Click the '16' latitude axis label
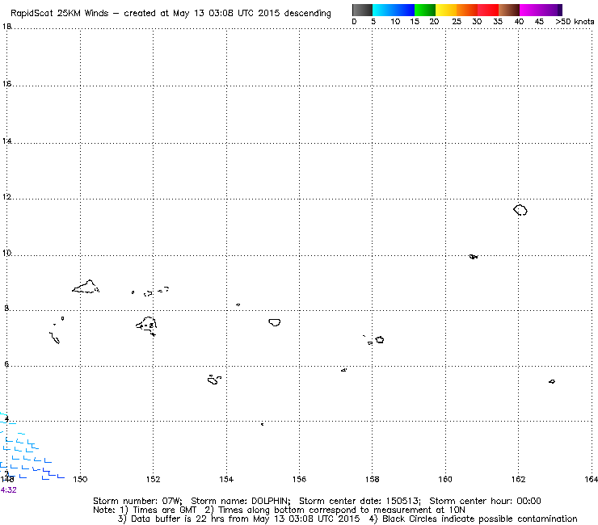Image resolution: width=598 pixels, height=525 pixels. [6, 83]
